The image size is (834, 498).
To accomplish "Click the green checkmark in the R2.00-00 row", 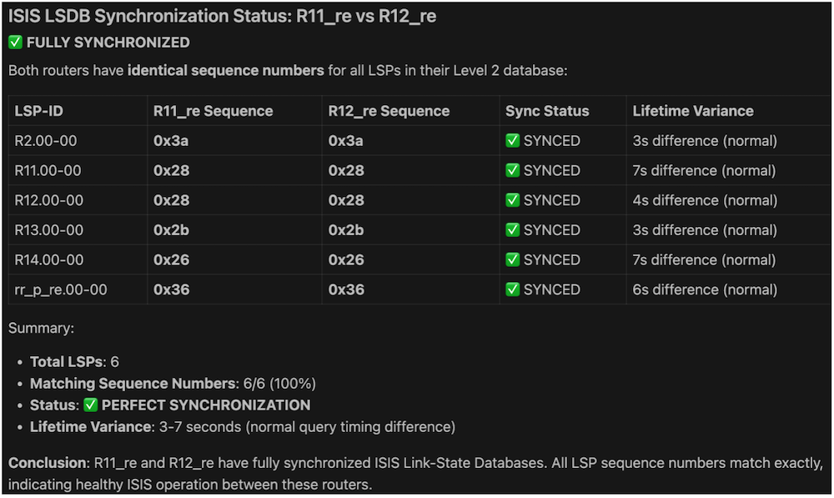I will point(513,141).
